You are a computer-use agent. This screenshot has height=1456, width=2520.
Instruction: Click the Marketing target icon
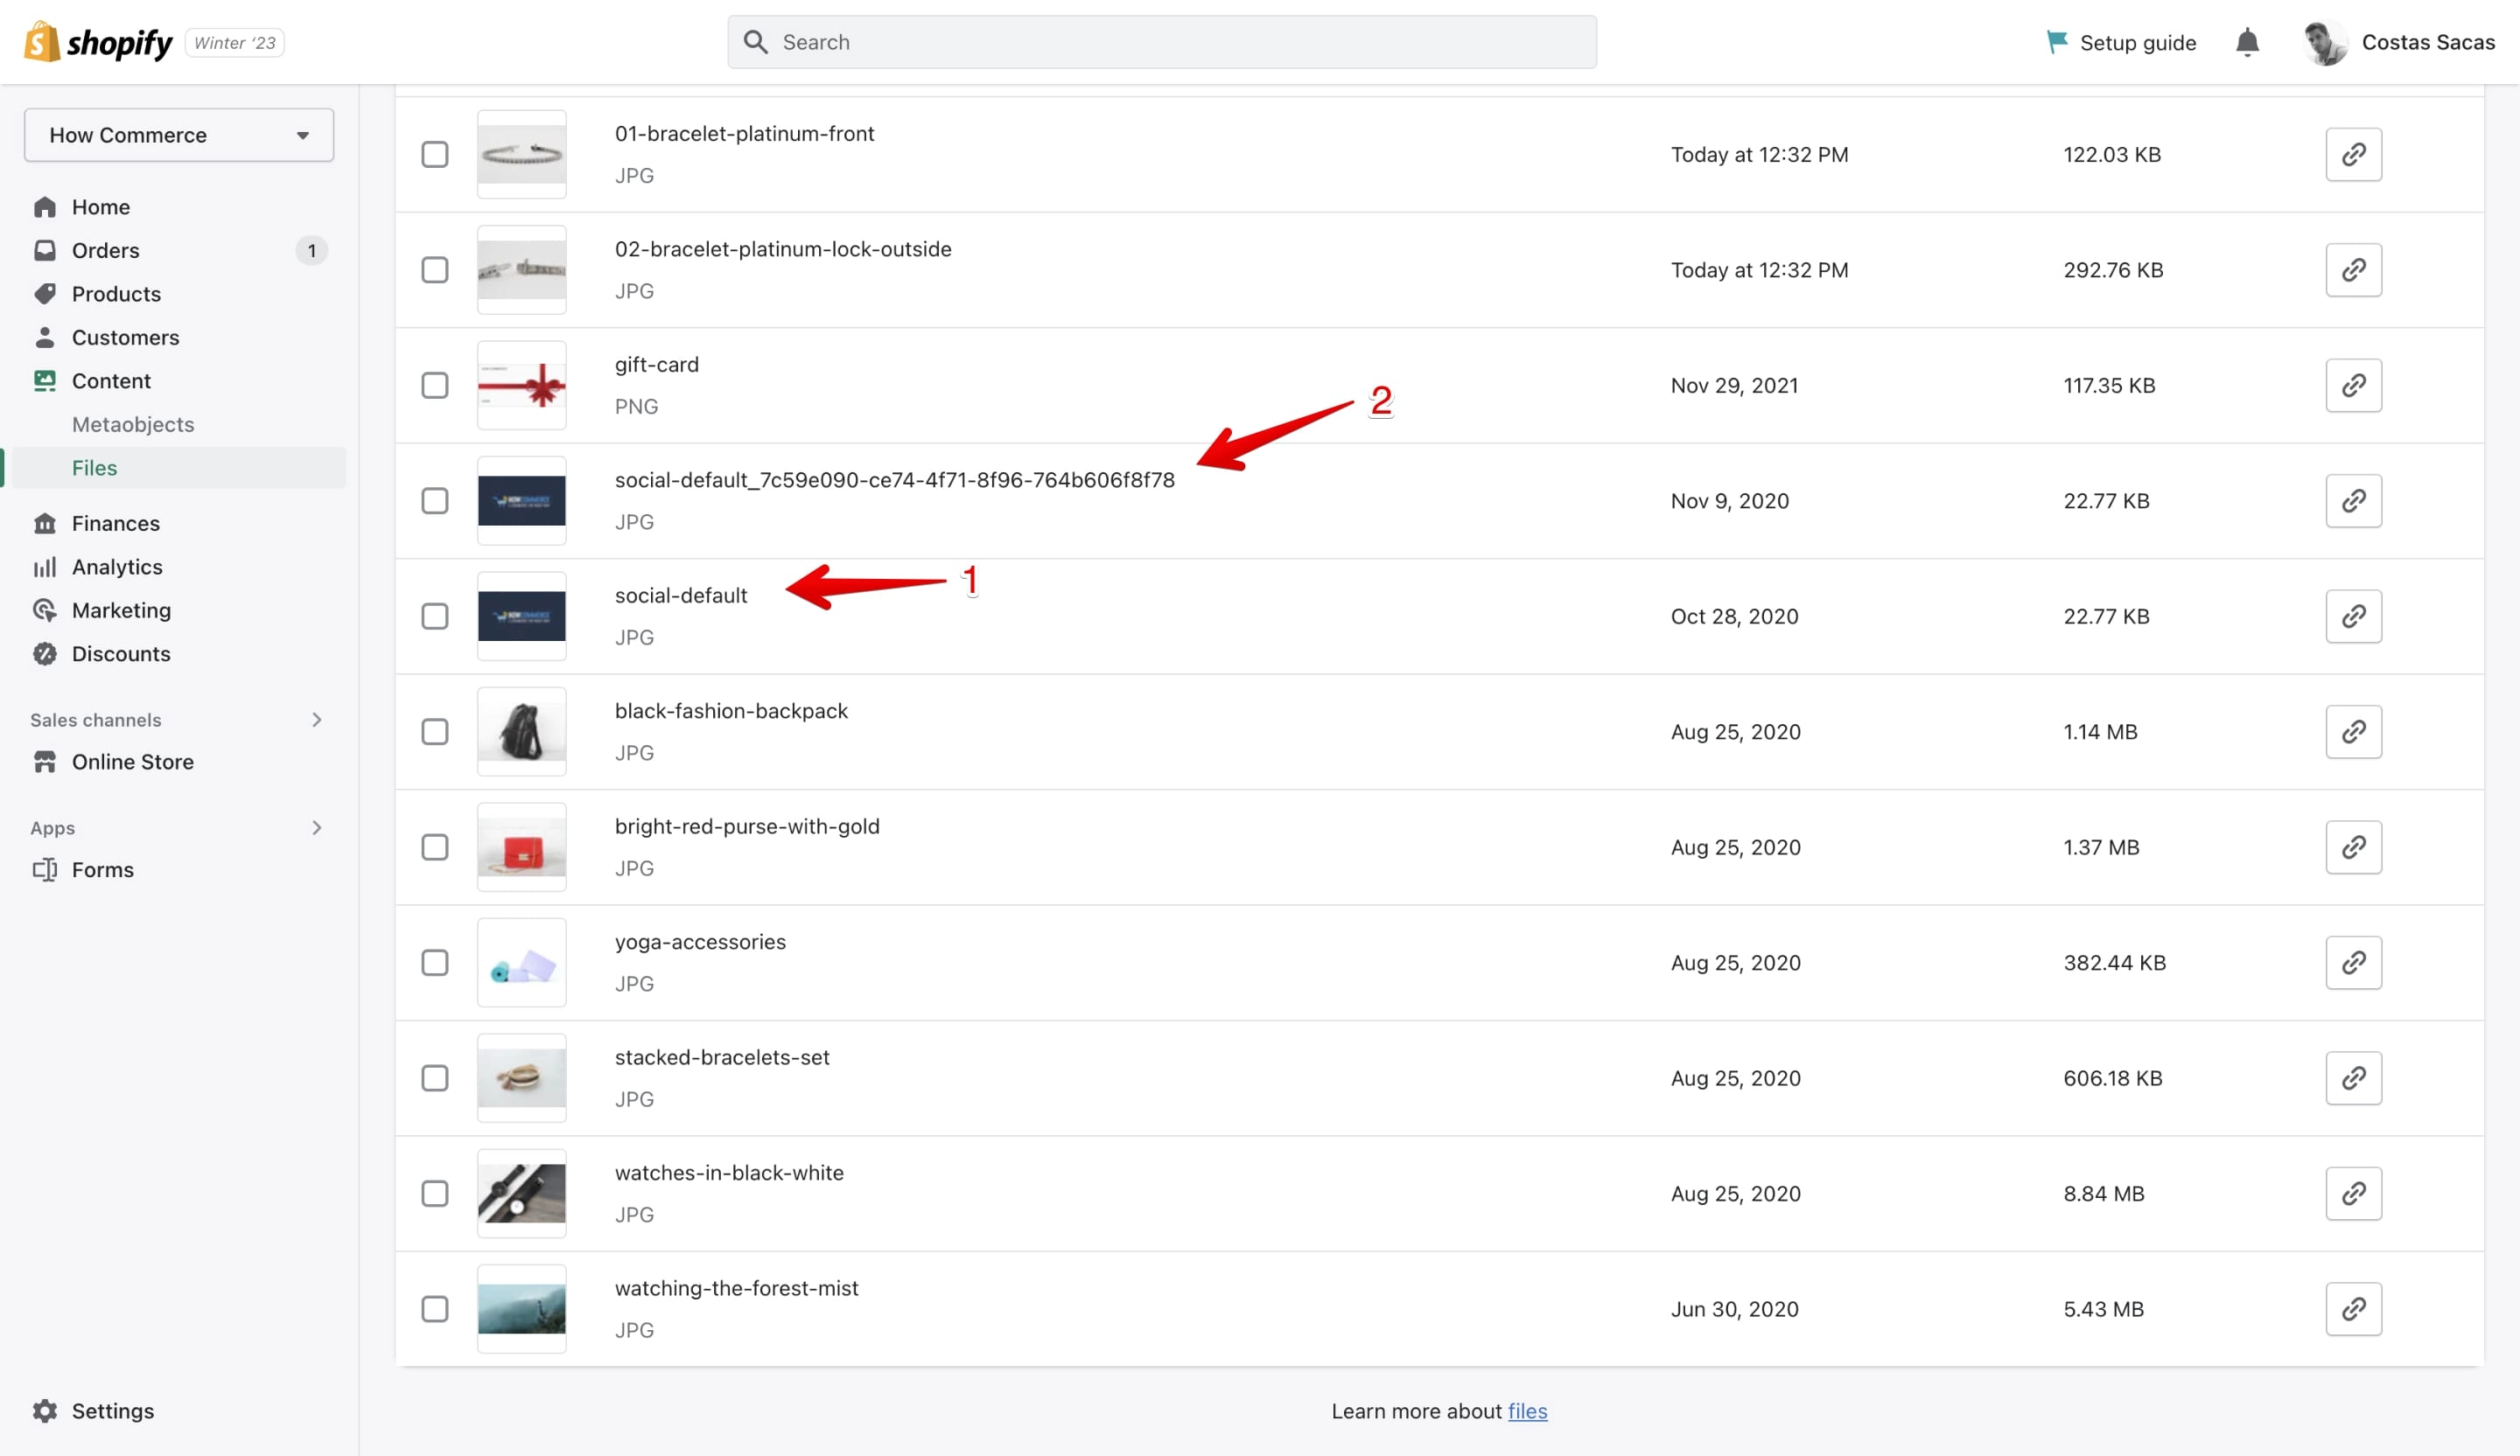click(45, 610)
